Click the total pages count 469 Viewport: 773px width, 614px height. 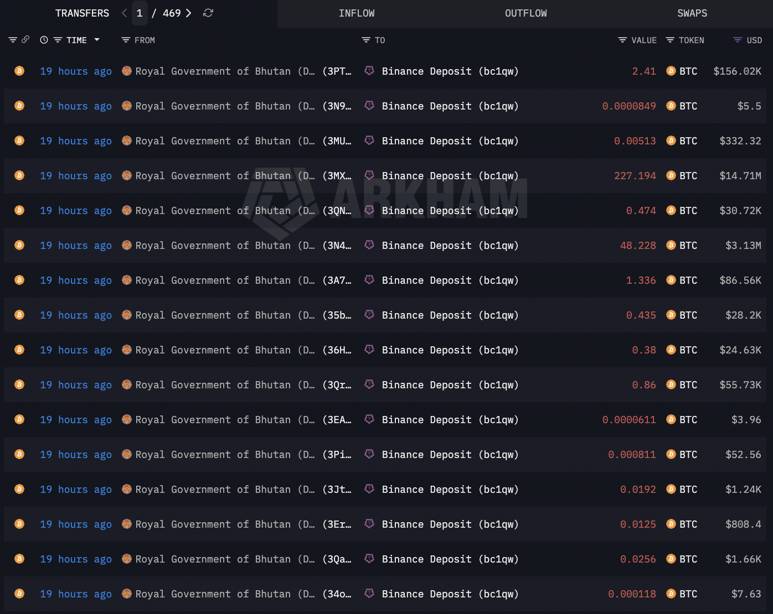point(172,13)
